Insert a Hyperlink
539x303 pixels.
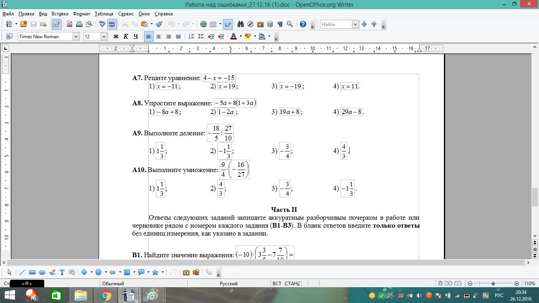(x=204, y=24)
